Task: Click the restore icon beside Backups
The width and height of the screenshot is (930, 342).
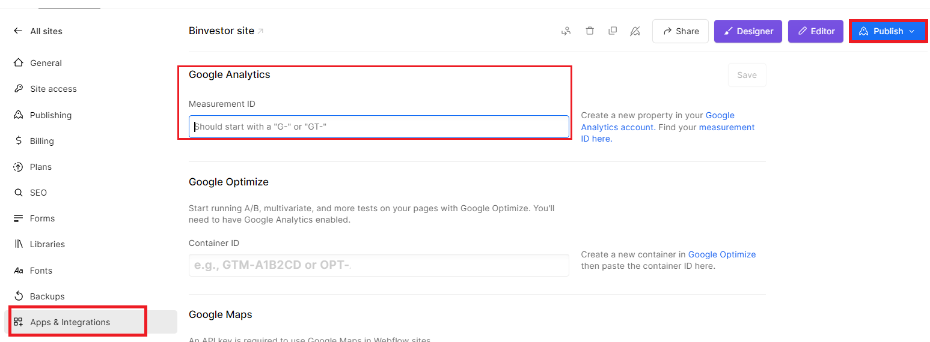Action: [x=19, y=296]
